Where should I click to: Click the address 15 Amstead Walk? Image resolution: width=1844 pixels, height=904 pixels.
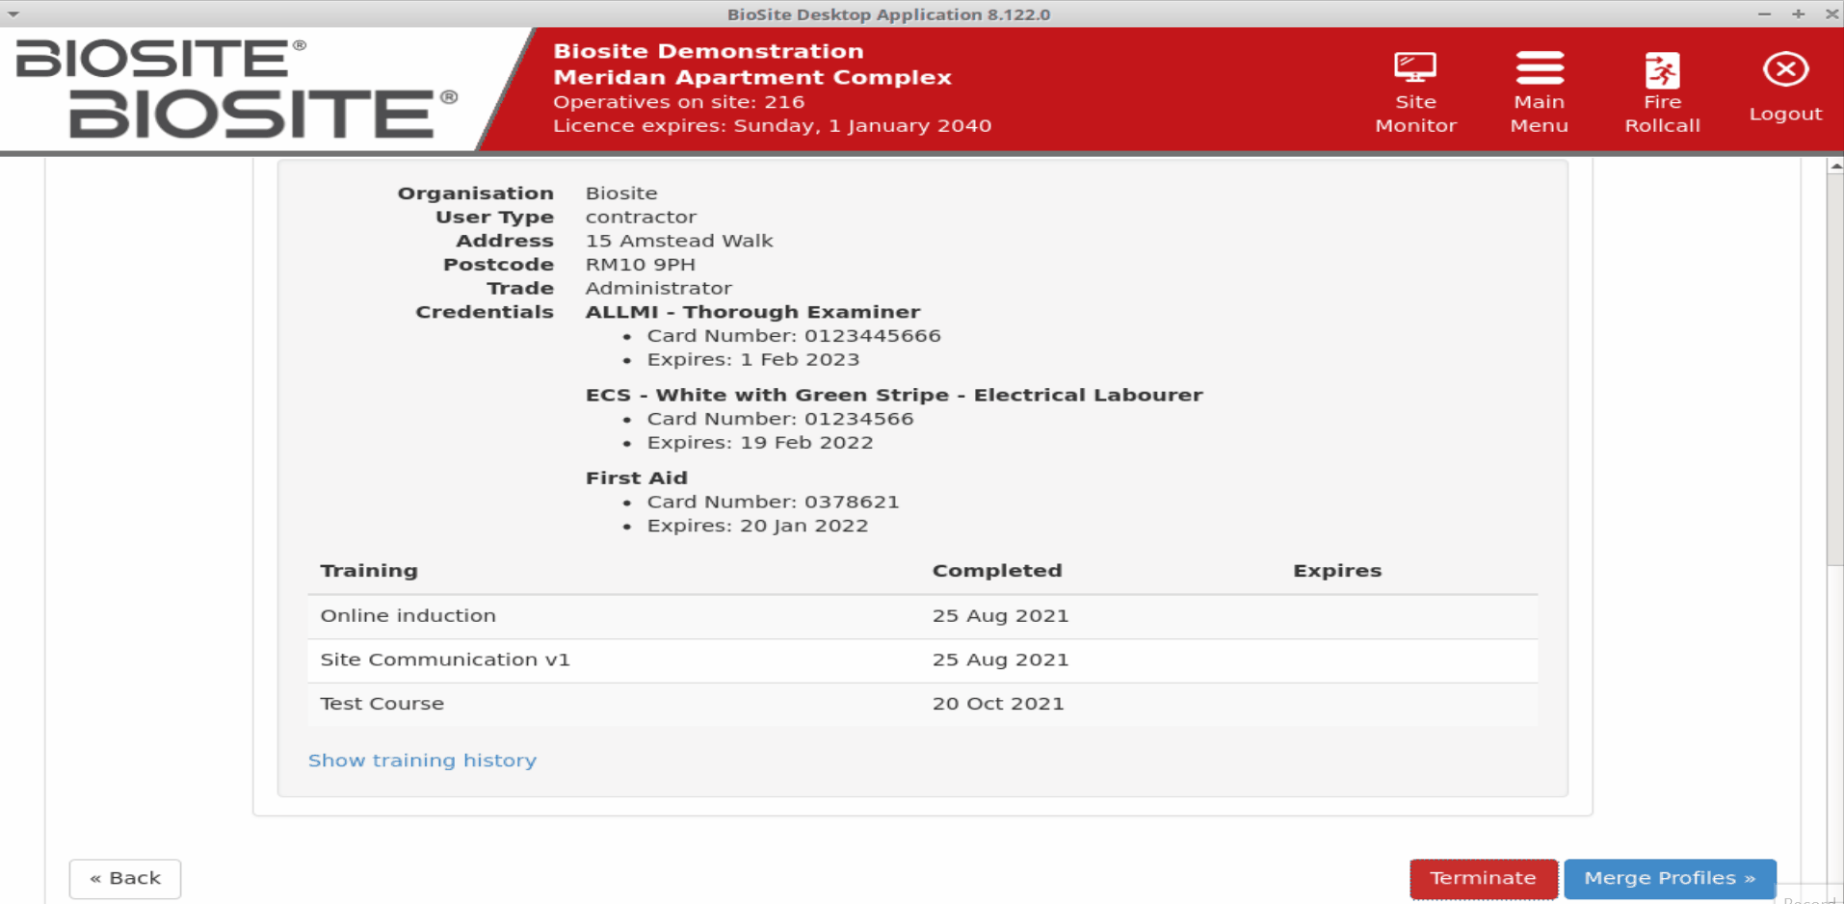[679, 241]
